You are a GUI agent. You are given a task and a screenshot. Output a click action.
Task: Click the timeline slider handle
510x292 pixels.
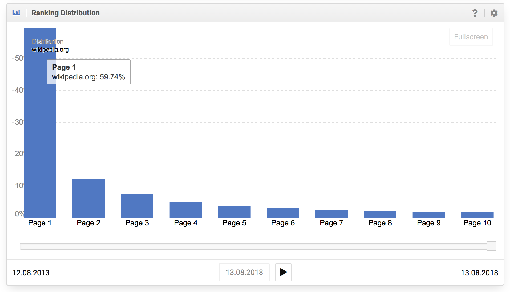click(x=491, y=246)
